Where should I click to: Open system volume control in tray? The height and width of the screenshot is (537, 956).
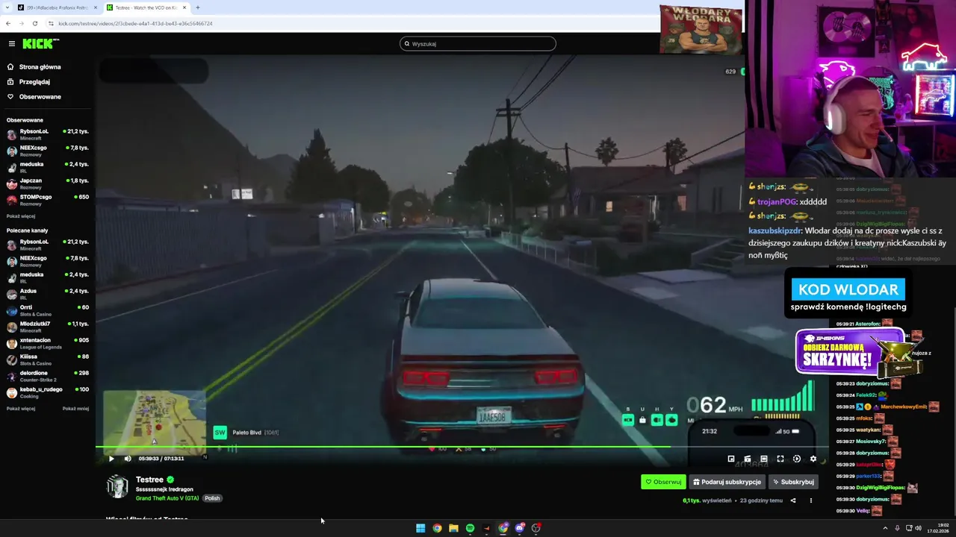[918, 528]
